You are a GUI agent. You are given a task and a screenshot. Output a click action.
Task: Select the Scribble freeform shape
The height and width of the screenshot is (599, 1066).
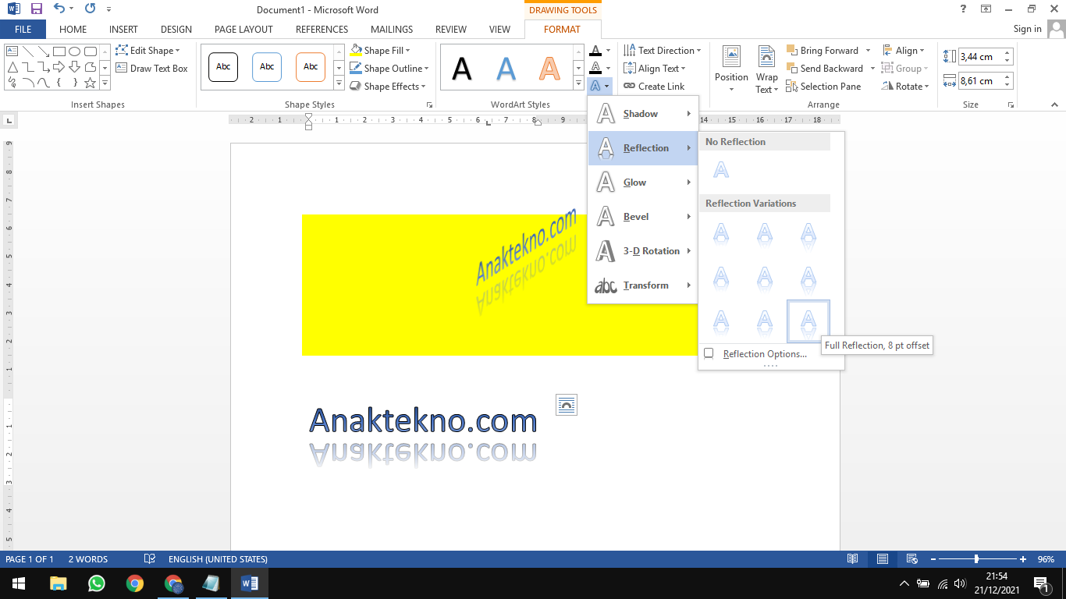12,83
